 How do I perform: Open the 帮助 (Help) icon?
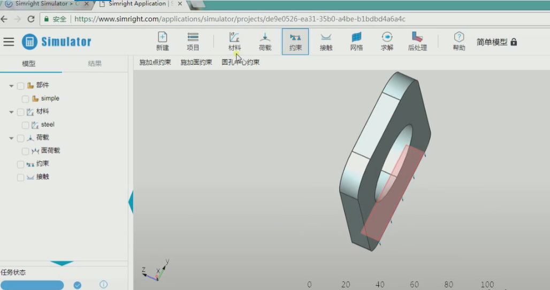459,41
